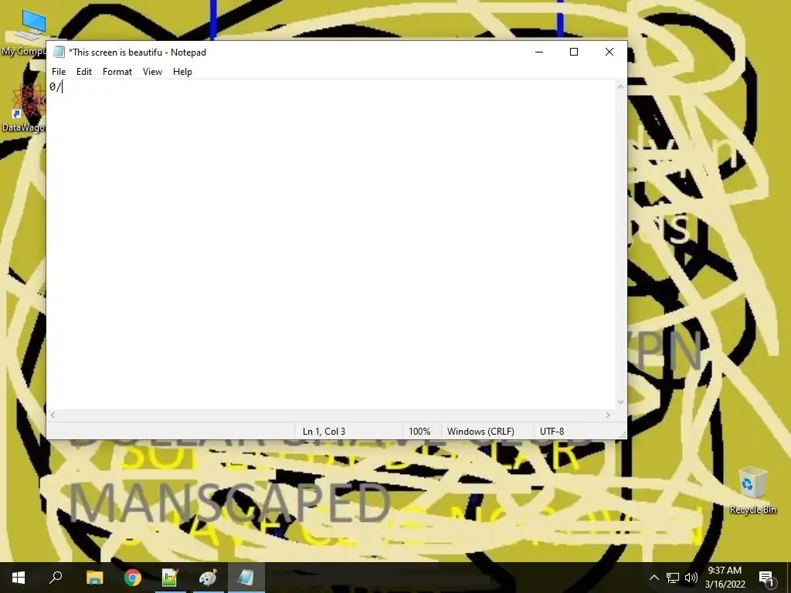Launch Google Chrome from the taskbar
This screenshot has height=593, width=791.
tap(133, 578)
